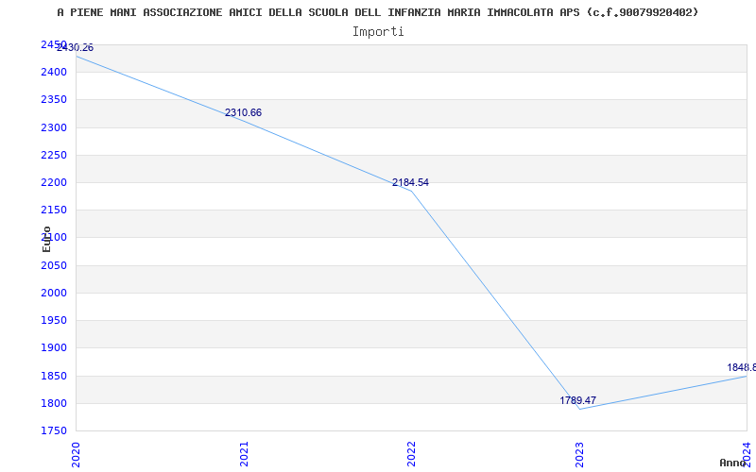
Task: Click the y-axis value 2150
Action: click(54, 210)
